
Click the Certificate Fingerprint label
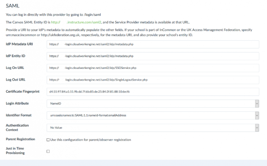[23, 91]
